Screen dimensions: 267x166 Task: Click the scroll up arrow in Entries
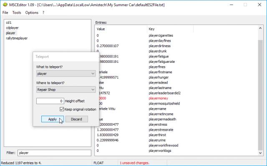pyautogui.click(x=260, y=28)
